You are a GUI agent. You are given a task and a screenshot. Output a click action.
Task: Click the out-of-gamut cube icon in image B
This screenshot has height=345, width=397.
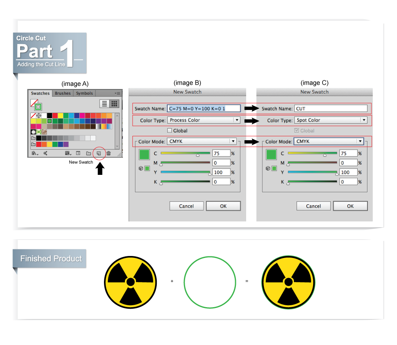coord(141,168)
